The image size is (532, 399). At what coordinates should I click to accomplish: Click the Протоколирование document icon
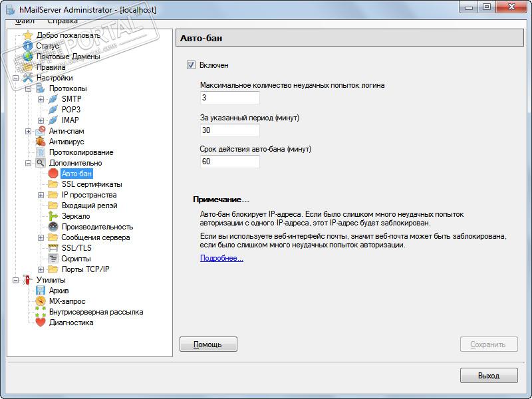(x=41, y=152)
